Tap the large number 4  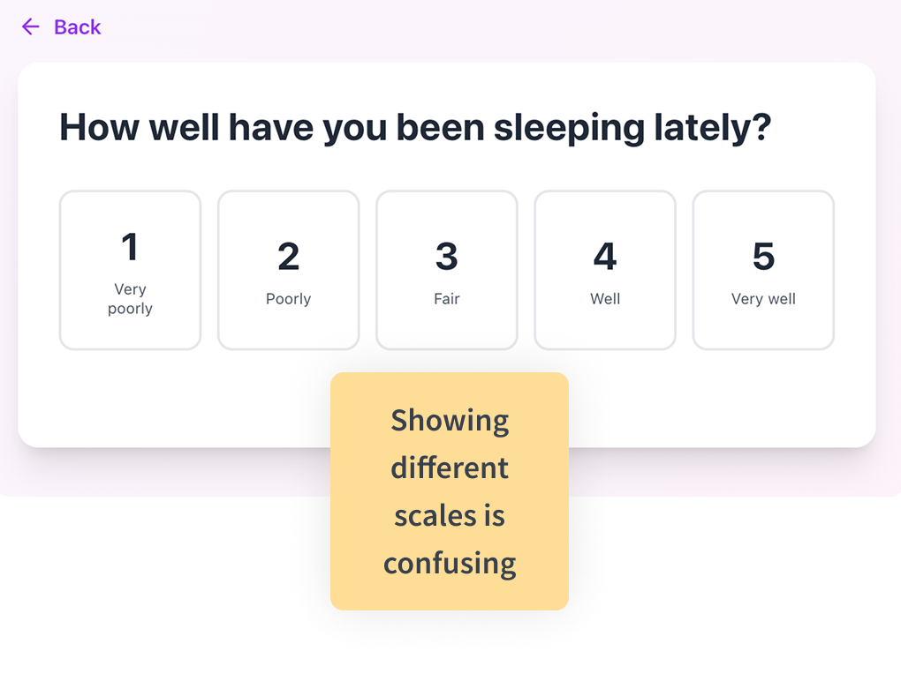(x=605, y=256)
